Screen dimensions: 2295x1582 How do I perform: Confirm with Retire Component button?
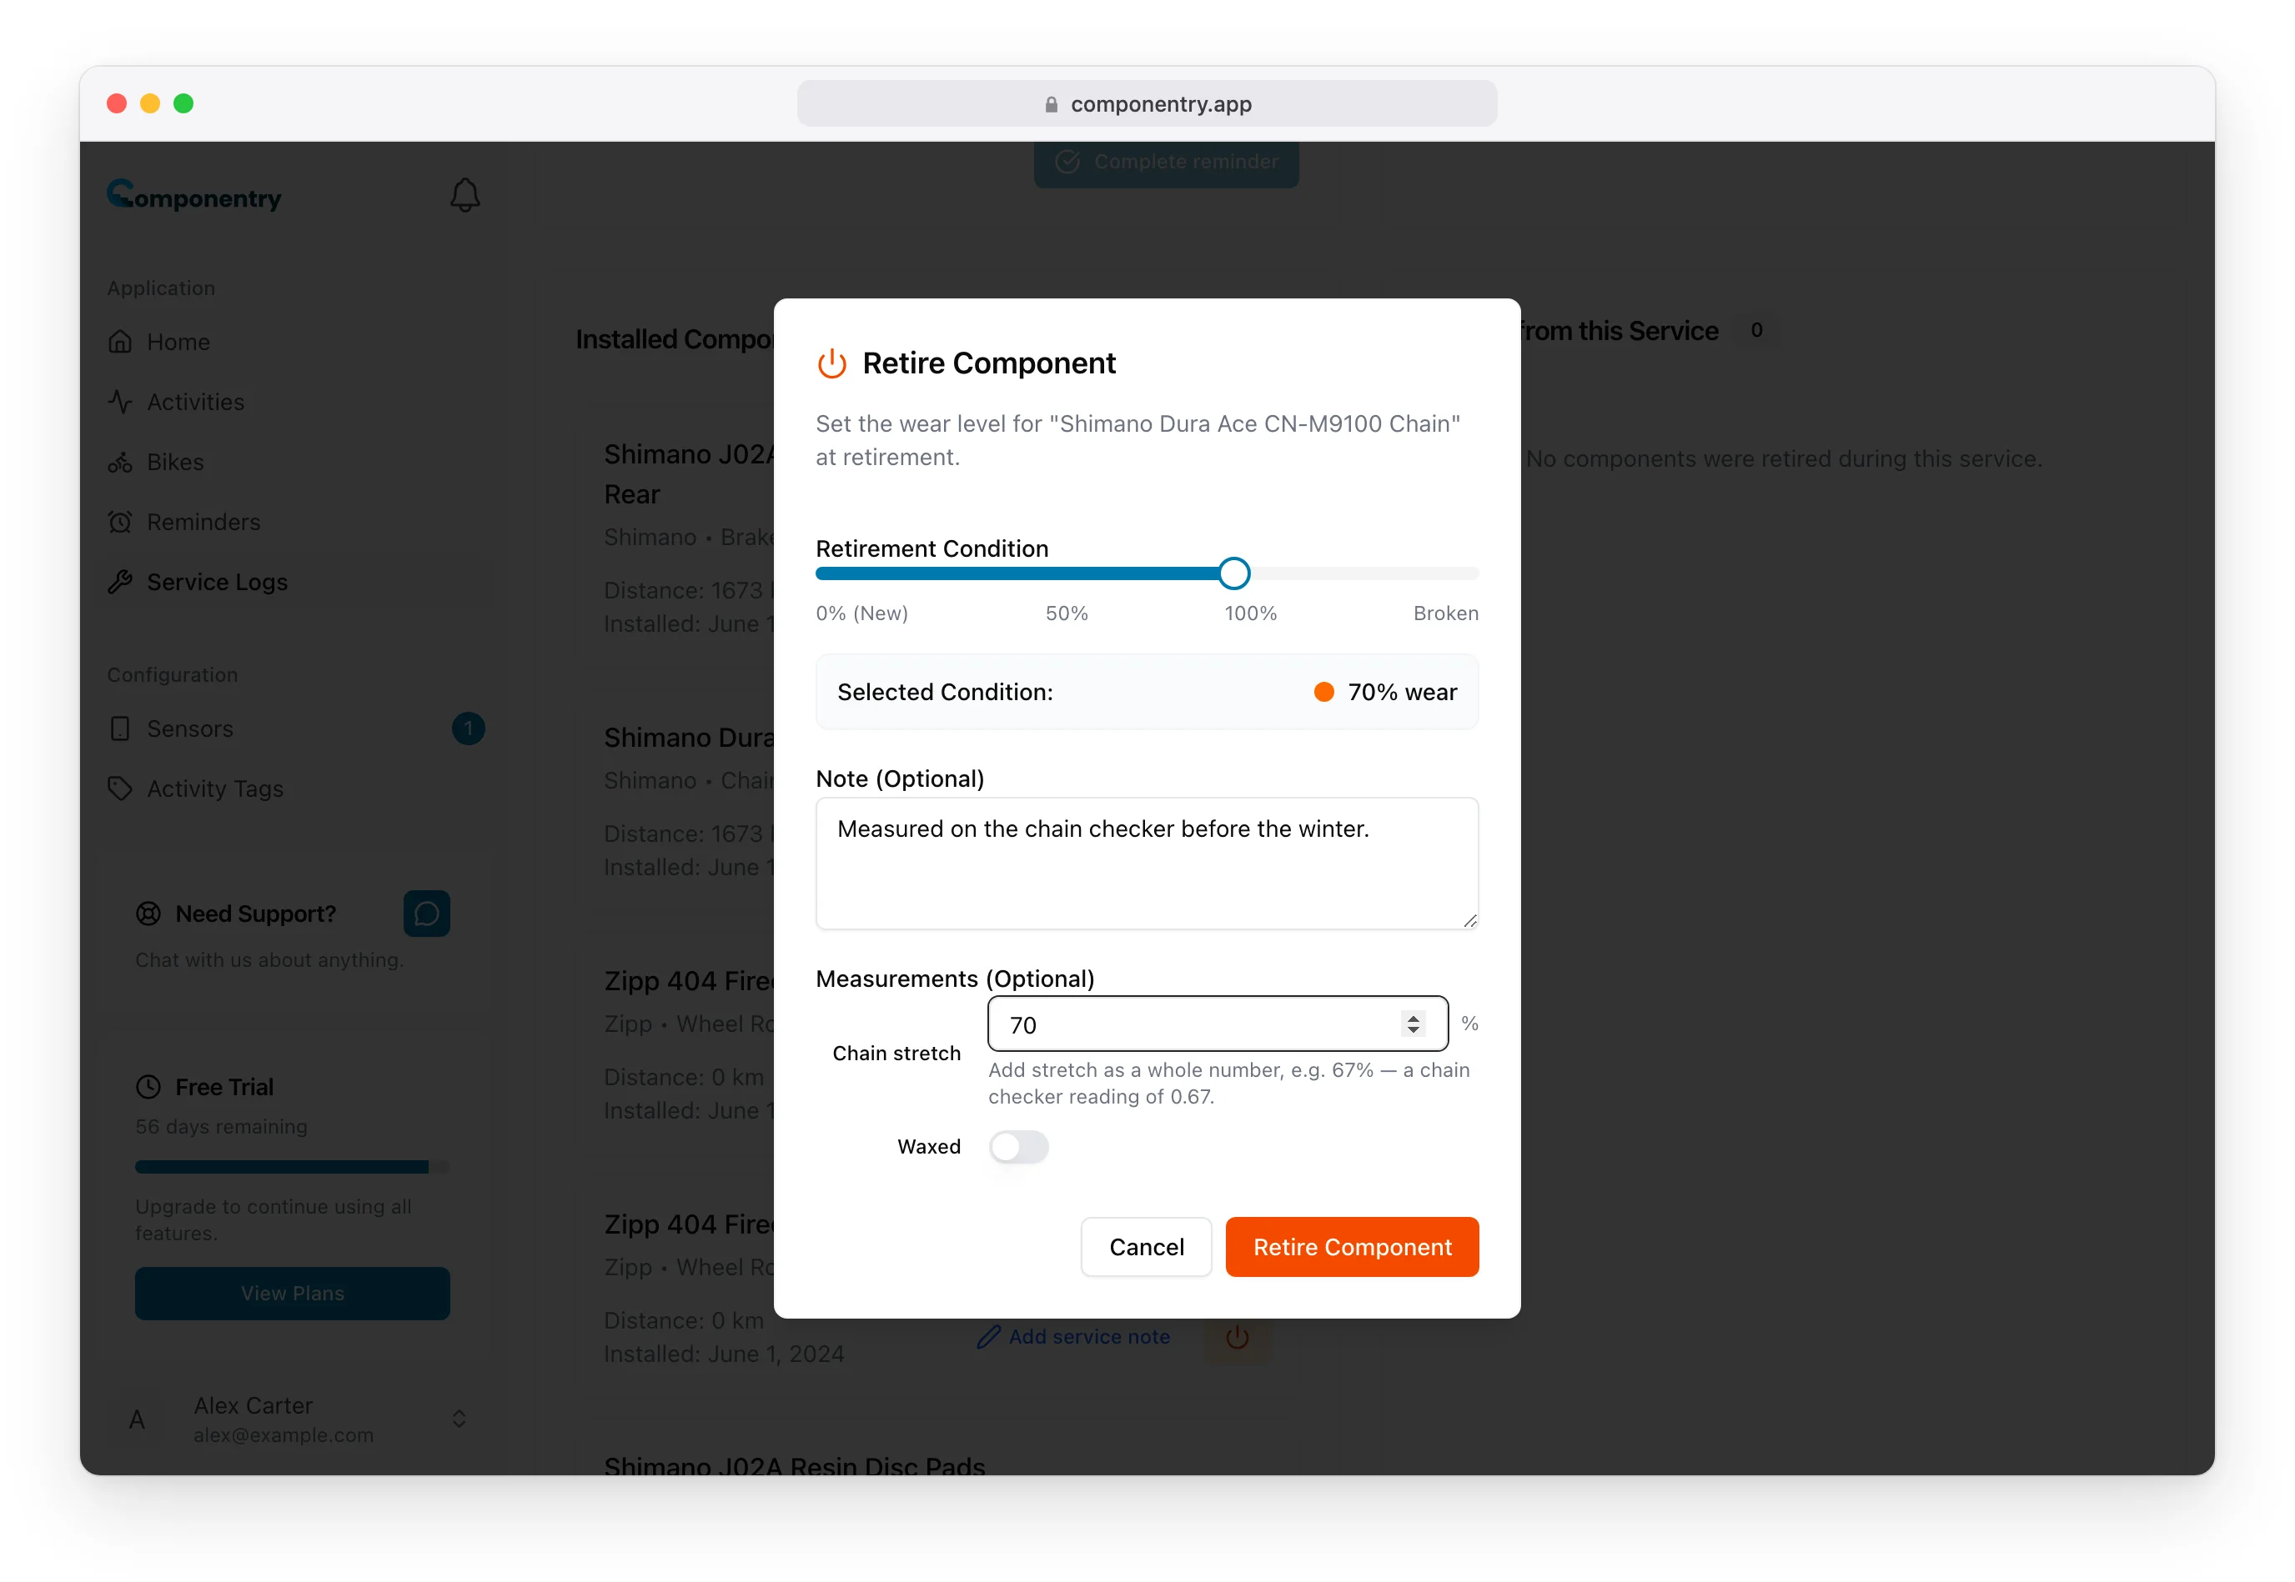pyautogui.click(x=1352, y=1247)
